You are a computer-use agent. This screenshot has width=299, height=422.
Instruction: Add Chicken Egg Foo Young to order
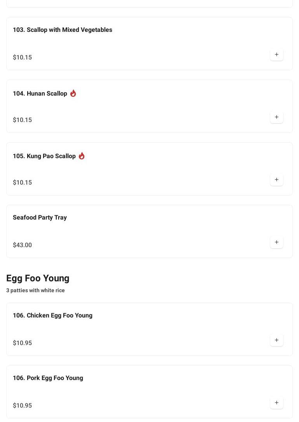tap(276, 340)
